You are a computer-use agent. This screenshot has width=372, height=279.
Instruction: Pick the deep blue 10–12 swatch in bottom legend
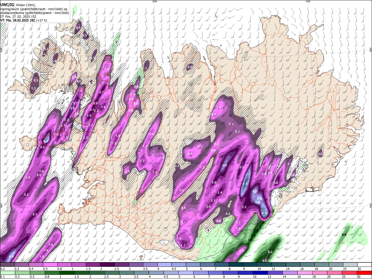260,273
